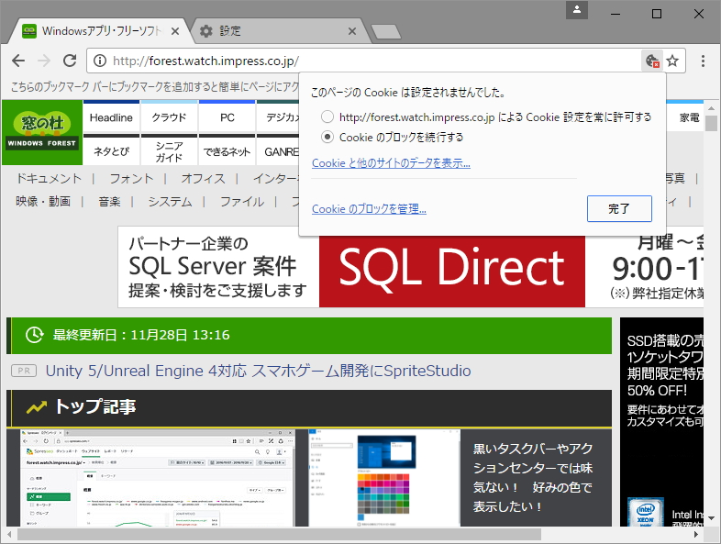Go back with the browser back arrow

coord(18,61)
